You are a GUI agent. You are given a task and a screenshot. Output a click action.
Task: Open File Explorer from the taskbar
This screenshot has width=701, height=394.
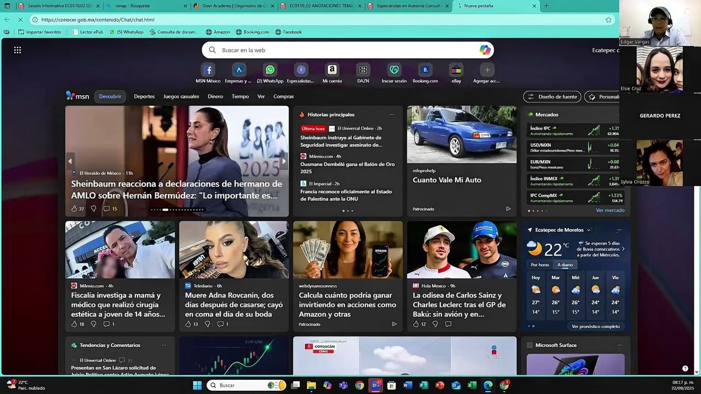(x=311, y=385)
